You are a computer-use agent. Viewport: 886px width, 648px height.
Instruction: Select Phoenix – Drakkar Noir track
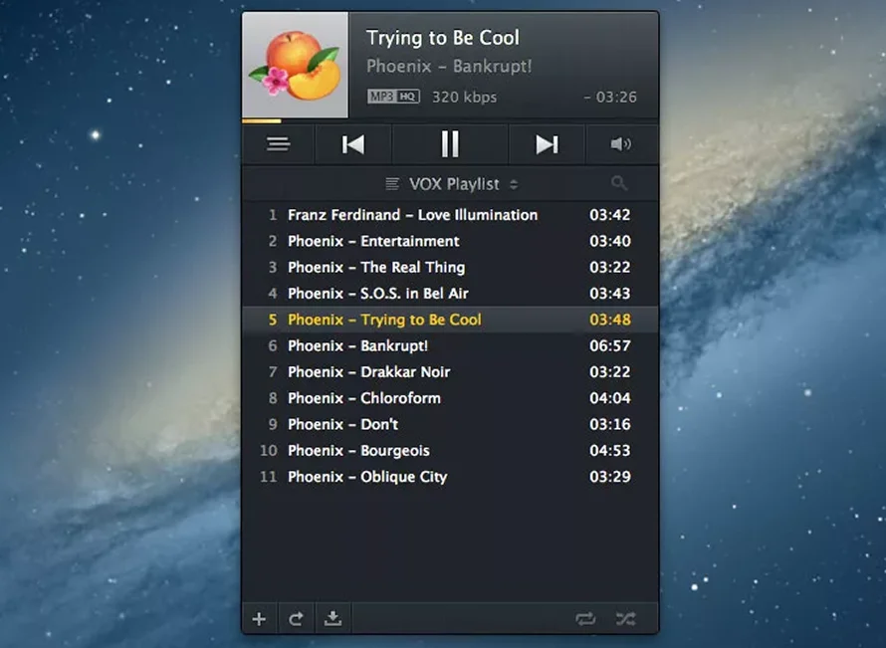click(x=368, y=371)
